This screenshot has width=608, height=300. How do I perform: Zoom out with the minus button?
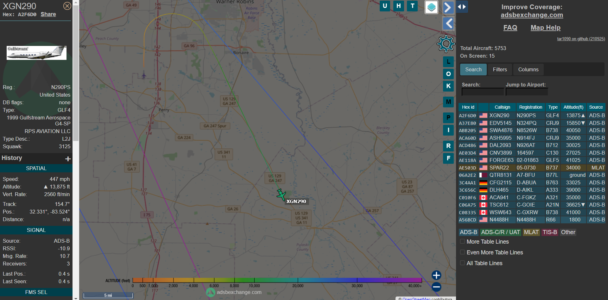coord(436,287)
